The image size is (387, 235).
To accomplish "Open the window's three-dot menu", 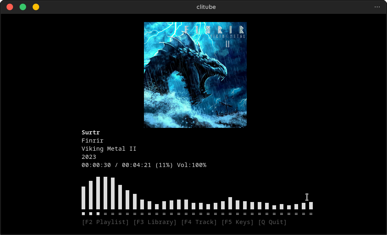I will coord(377,7).
